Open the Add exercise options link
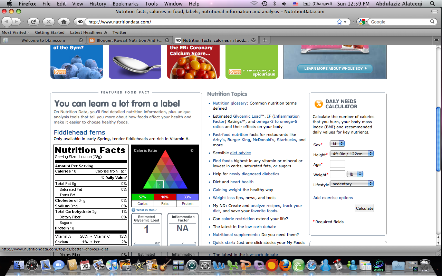 tap(333, 198)
